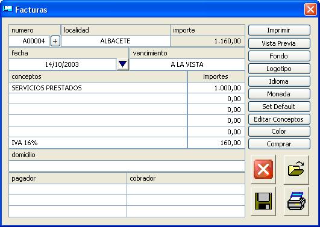Click the Comprar button

279,144
